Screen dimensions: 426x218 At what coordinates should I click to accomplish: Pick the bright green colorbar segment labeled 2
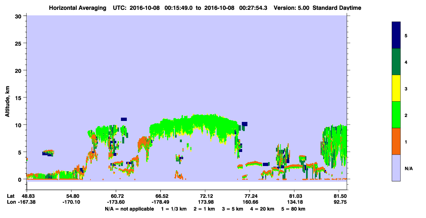click(x=396, y=115)
